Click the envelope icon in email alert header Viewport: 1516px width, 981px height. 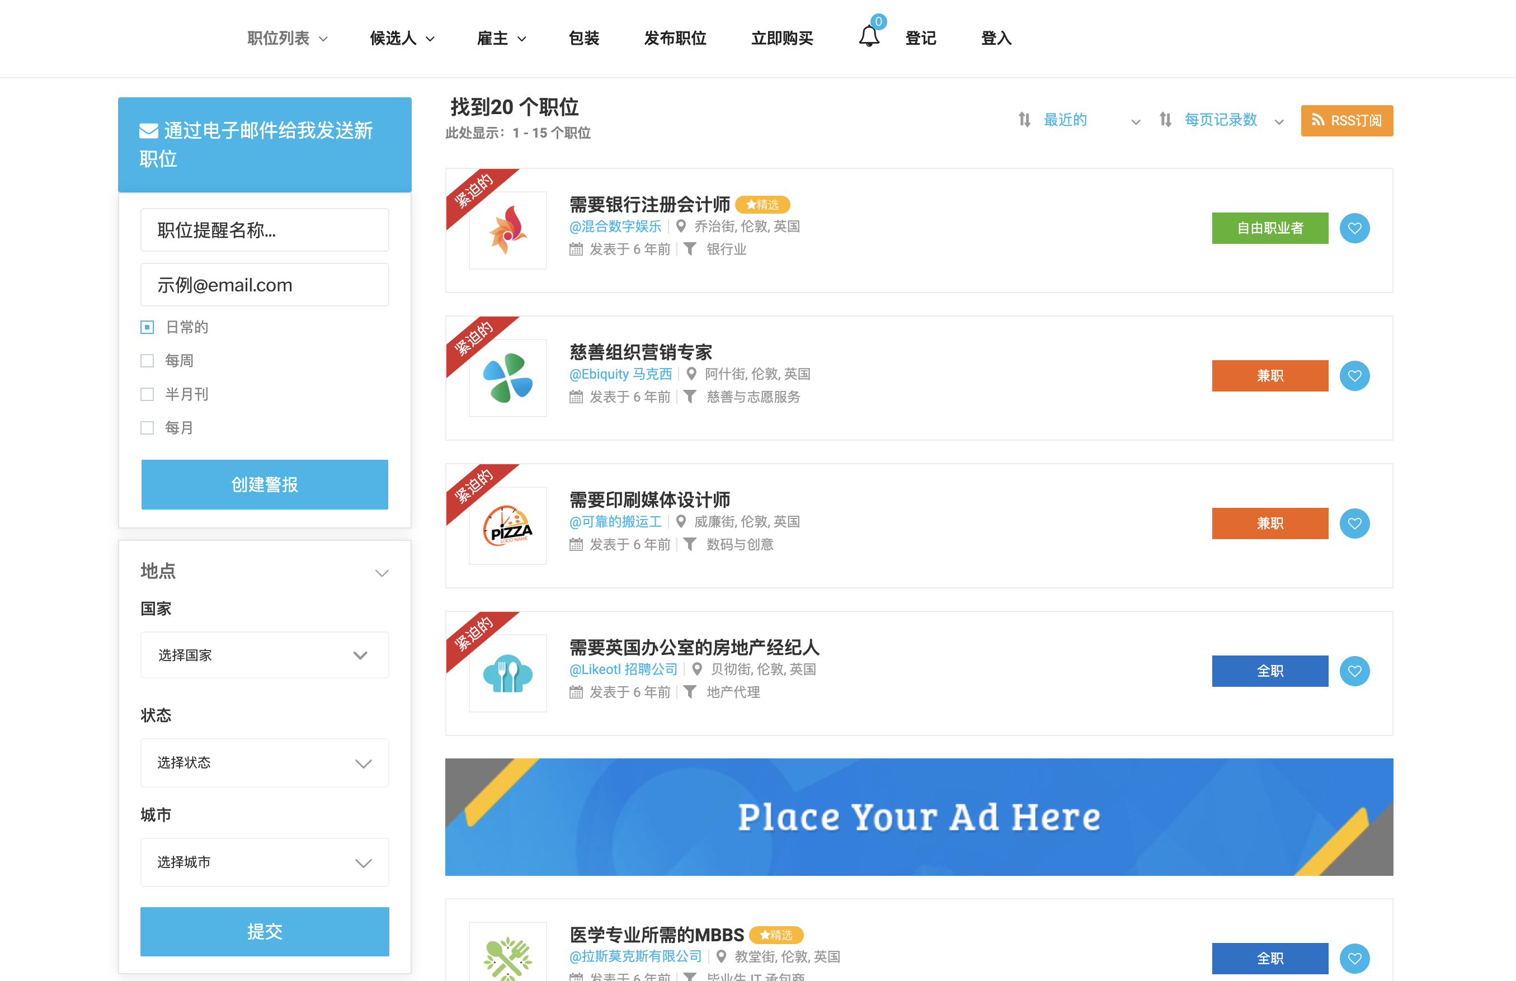click(148, 131)
